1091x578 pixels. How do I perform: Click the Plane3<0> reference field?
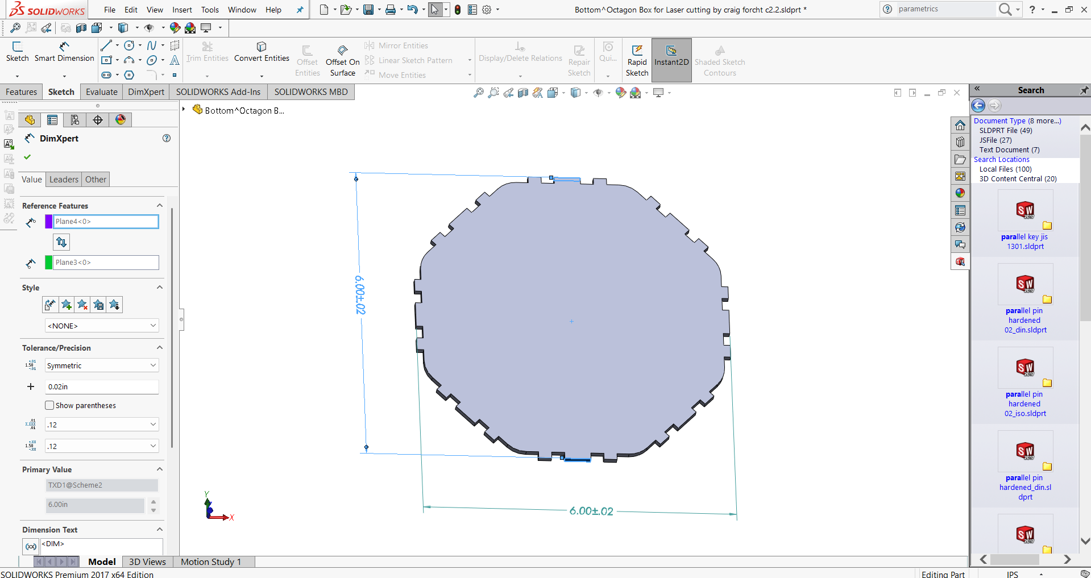click(x=106, y=263)
